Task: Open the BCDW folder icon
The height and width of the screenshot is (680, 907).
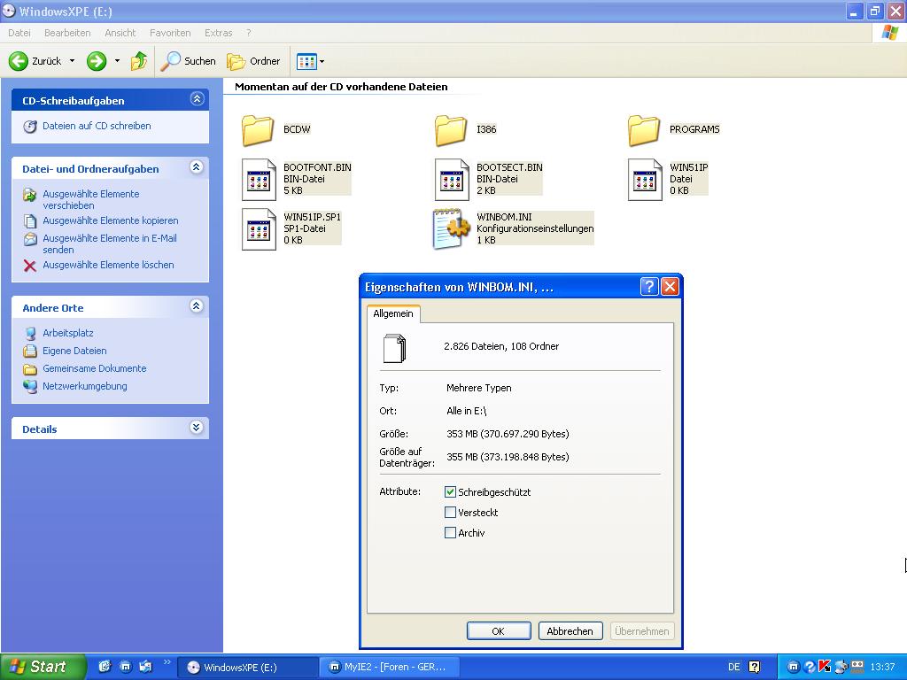Action: click(258, 129)
